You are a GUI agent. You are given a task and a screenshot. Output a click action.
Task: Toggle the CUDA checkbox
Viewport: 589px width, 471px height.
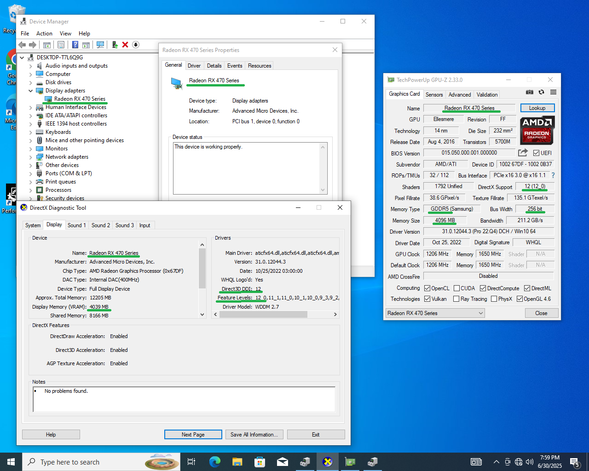456,288
